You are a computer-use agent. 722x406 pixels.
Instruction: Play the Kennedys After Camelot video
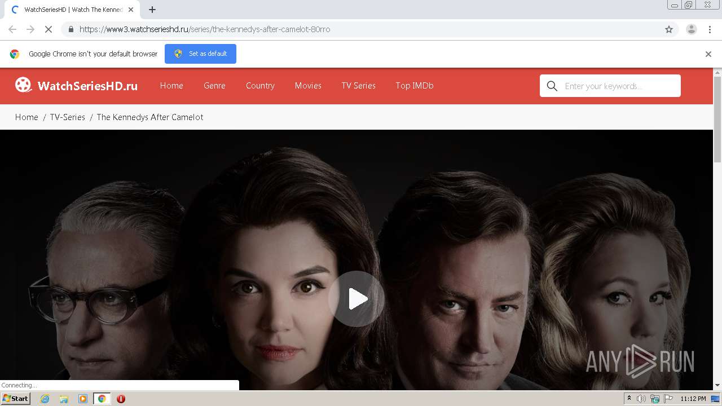[x=356, y=299]
